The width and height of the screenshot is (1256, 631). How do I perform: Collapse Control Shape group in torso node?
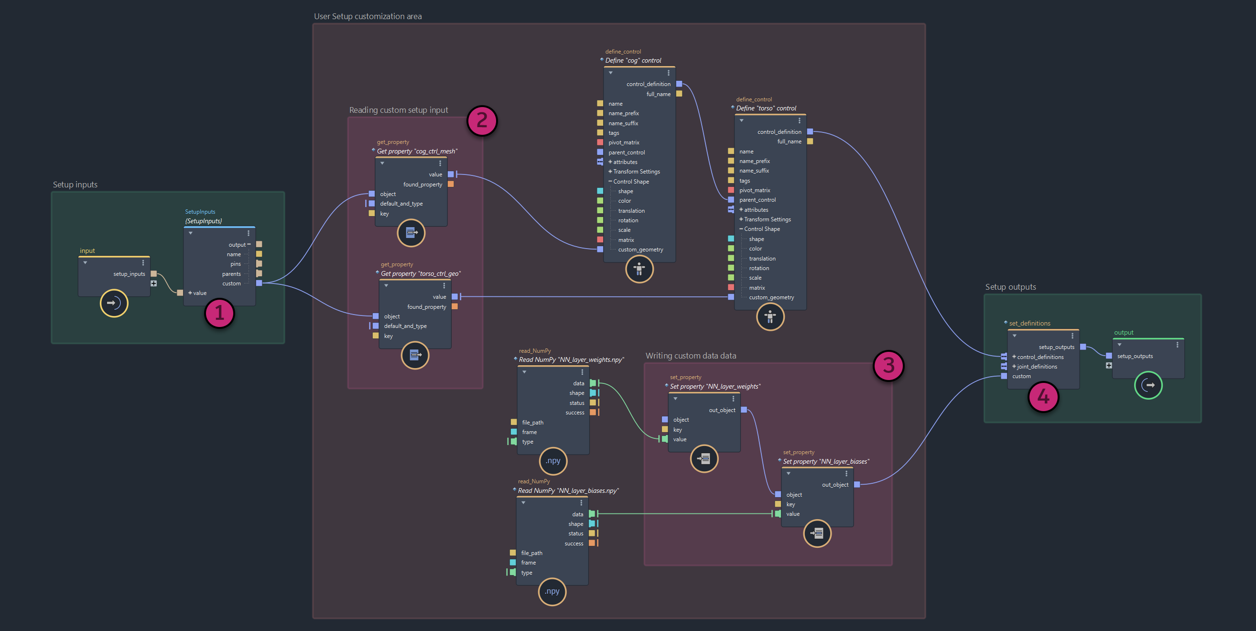click(x=741, y=229)
